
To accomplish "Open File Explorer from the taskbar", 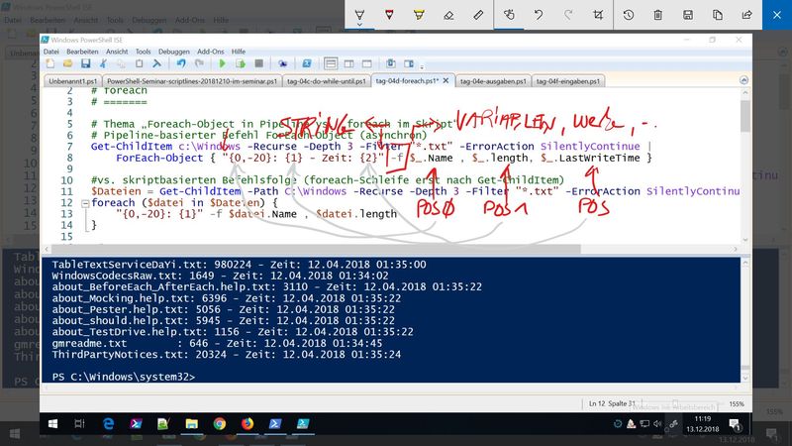I will pyautogui.click(x=191, y=424).
